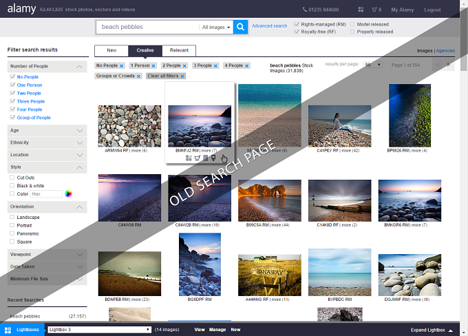The width and height of the screenshot is (468, 336).
Task: Go to next results page arrow
Action: coord(449,65)
